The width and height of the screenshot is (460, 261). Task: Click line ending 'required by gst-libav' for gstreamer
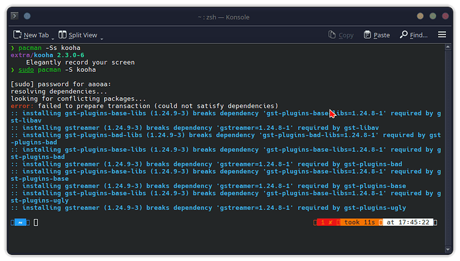click(x=195, y=128)
